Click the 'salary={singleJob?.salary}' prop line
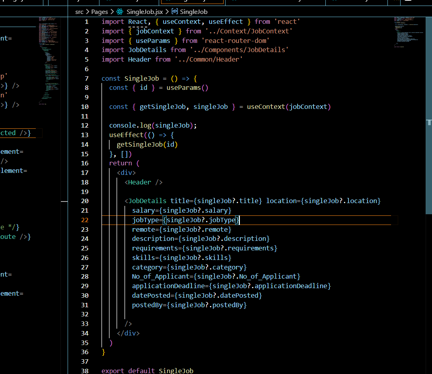432x374 pixels. 181,211
